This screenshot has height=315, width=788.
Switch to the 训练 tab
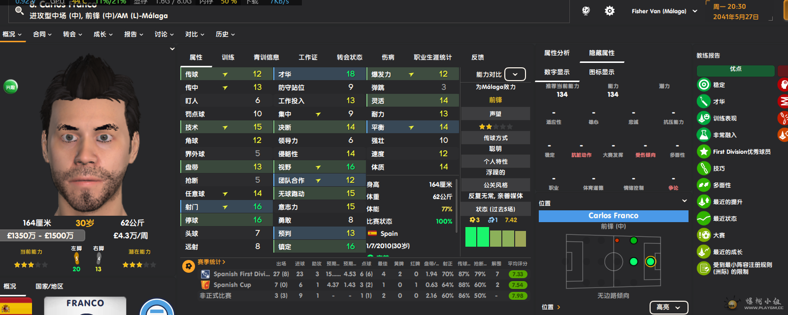(x=228, y=57)
